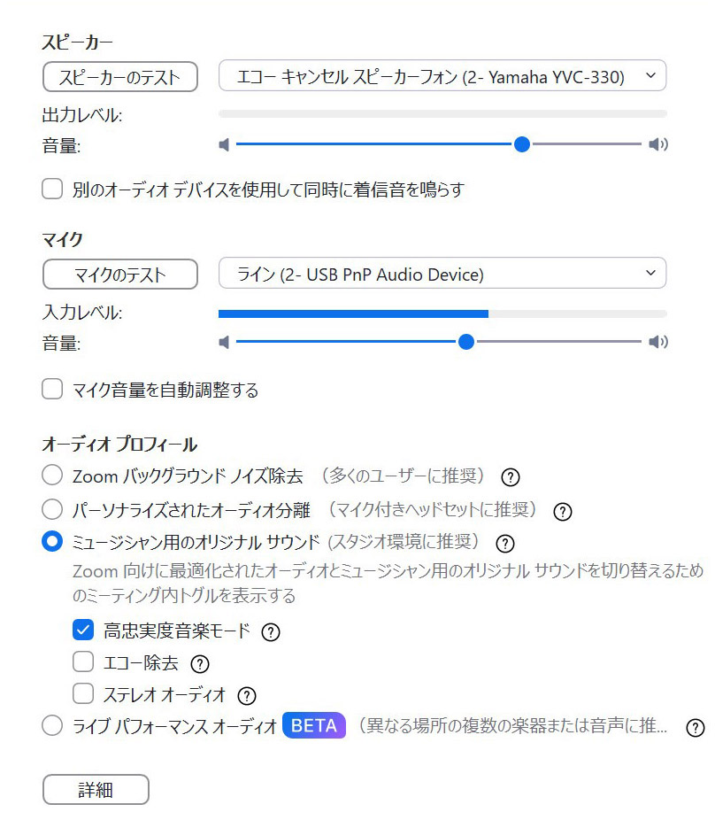
Task: Click help icon beside Zoom background noise removal
Action: 510,477
